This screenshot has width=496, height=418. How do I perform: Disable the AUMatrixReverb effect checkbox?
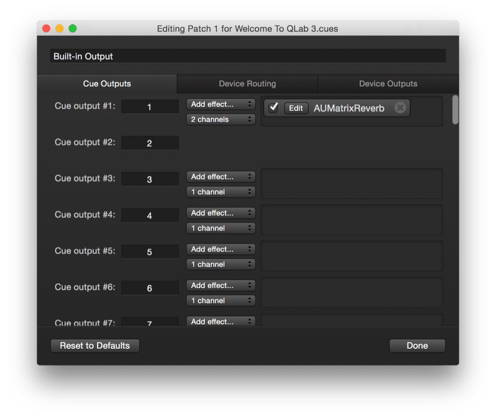pos(274,107)
